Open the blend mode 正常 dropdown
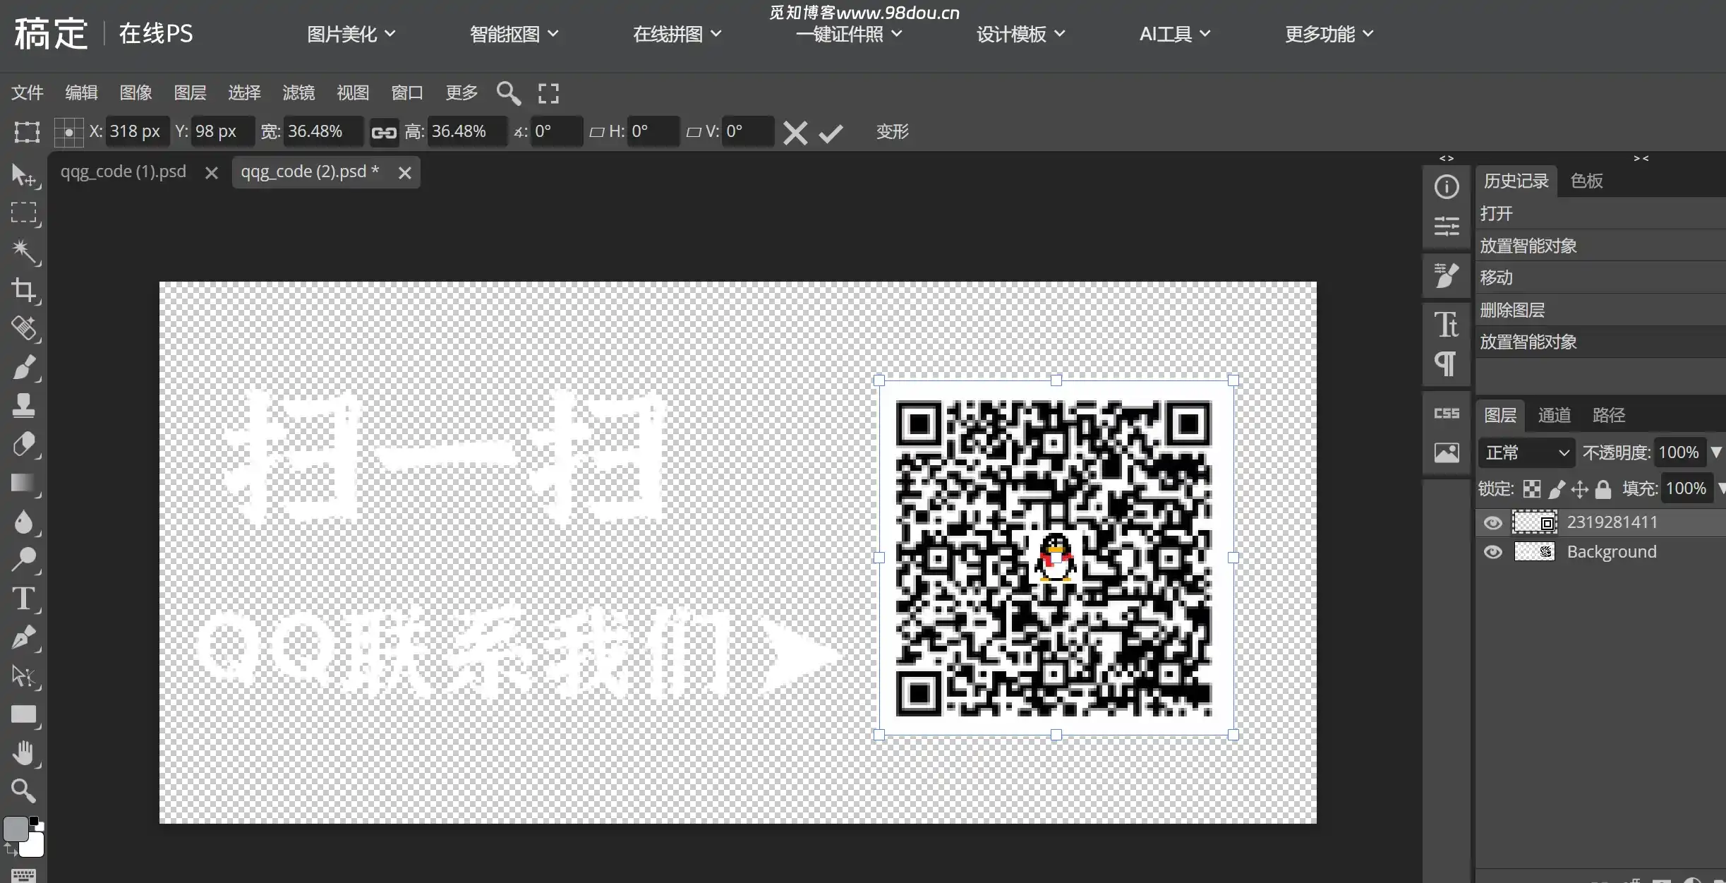 point(1526,452)
